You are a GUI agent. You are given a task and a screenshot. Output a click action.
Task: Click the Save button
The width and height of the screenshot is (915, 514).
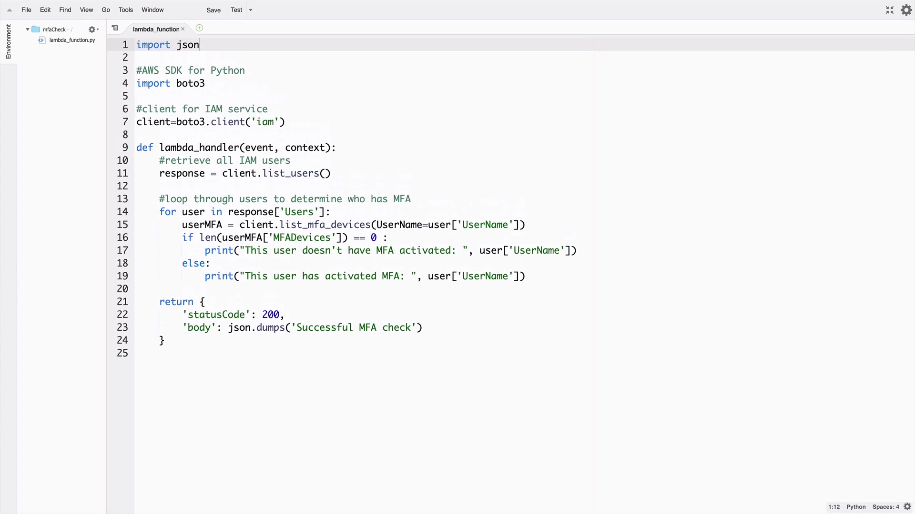[213, 10]
